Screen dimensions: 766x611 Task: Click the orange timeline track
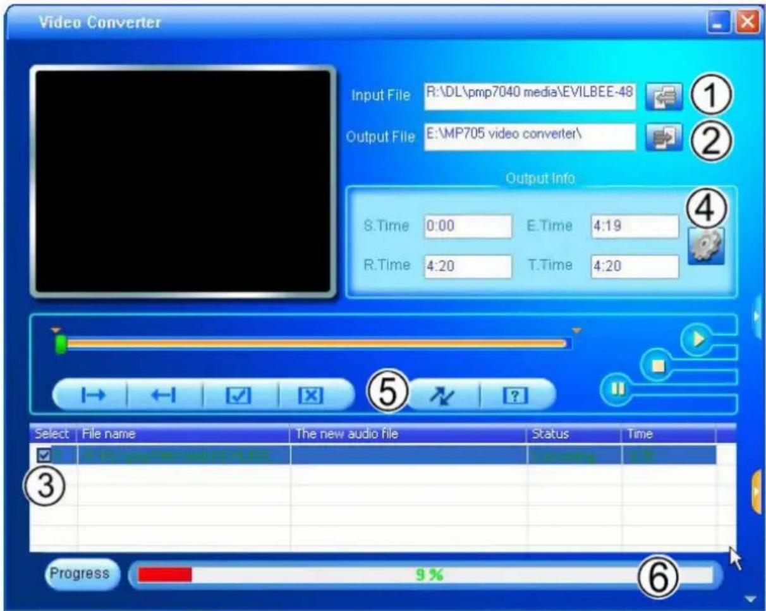pos(316,344)
